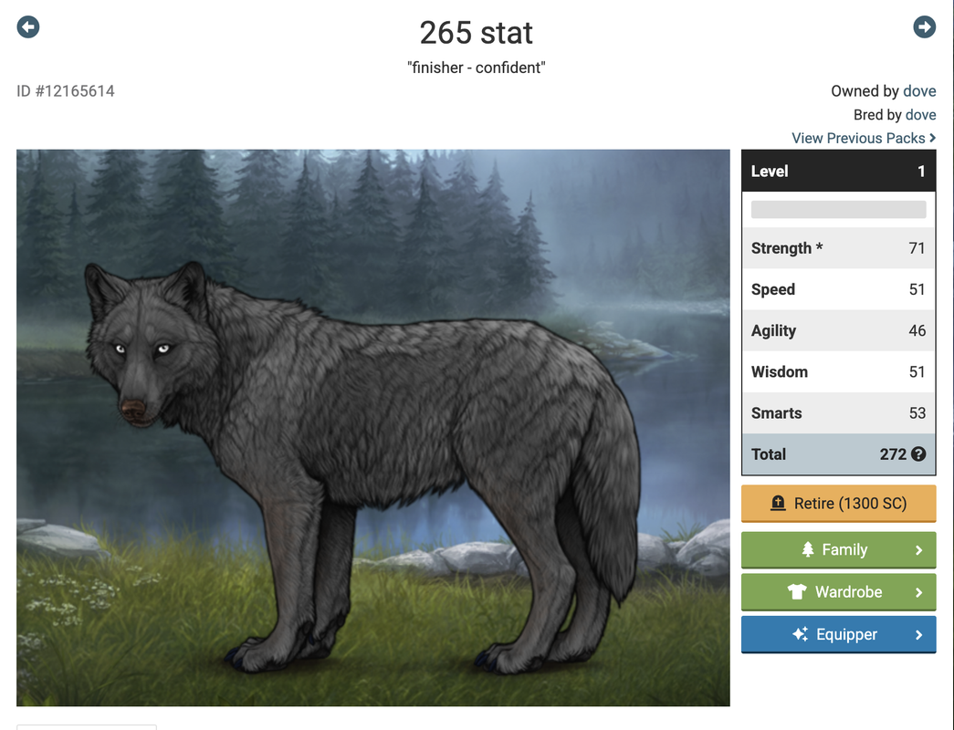Click the shirt icon on Wardrobe button
The height and width of the screenshot is (730, 954).
coord(797,592)
